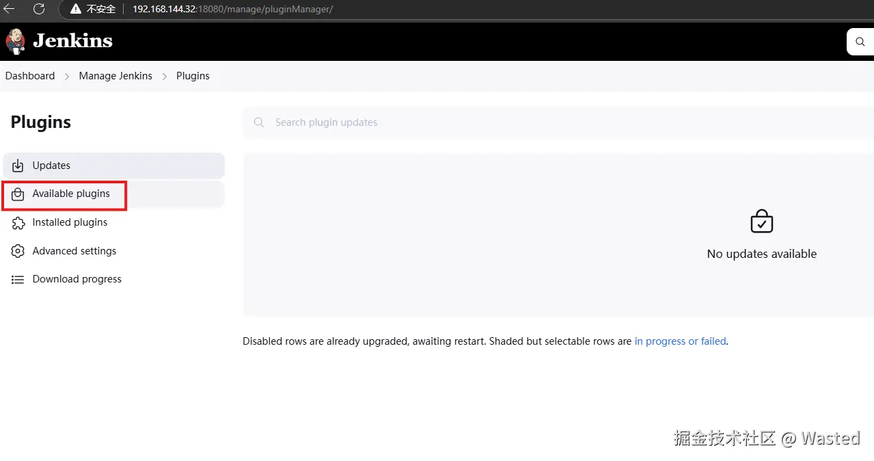Screen dimensions: 874x461
Task: Click the 不安全 security label
Action: [x=101, y=10]
